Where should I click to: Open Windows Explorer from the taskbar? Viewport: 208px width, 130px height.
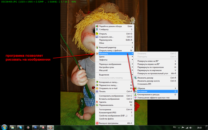pyautogui.click(x=13, y=128)
